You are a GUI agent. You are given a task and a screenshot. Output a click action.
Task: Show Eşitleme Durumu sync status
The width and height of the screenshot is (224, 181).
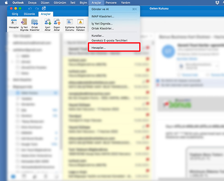(x=70, y=25)
